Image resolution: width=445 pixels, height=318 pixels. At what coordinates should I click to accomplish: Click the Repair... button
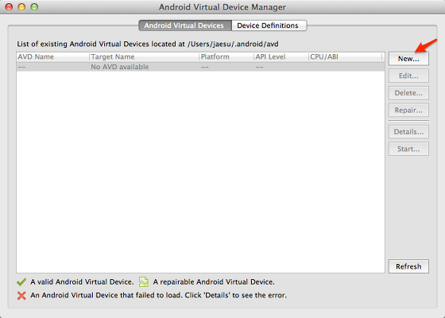pyautogui.click(x=408, y=110)
